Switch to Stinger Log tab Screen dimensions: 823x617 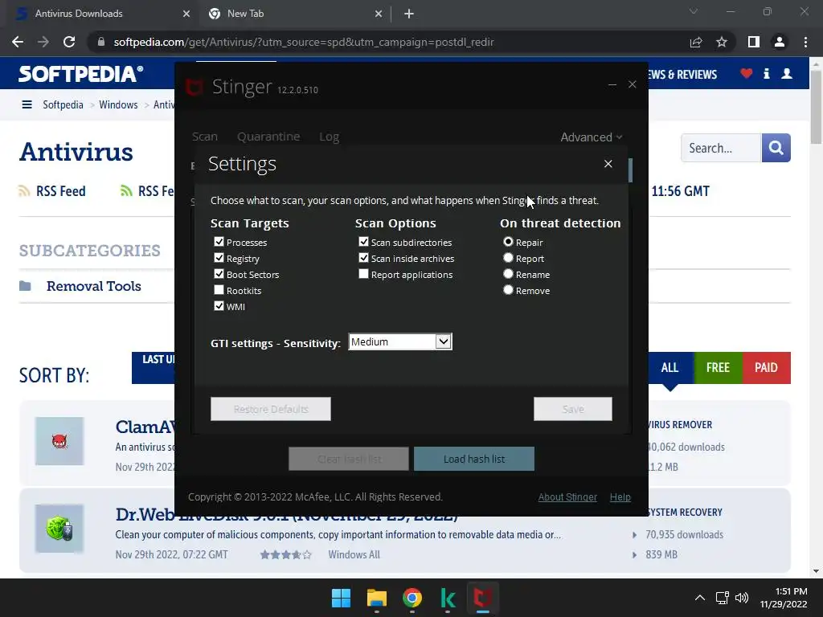329,137
